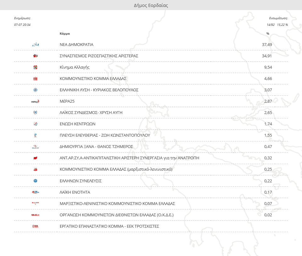Click the 0,17 percentage value

268,192
